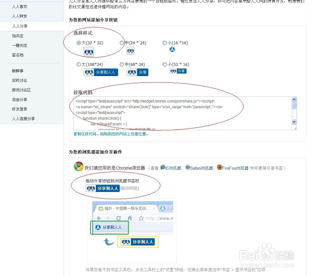Open 实时讨论 in the sidebar
The image size is (312, 276).
pos(20,81)
